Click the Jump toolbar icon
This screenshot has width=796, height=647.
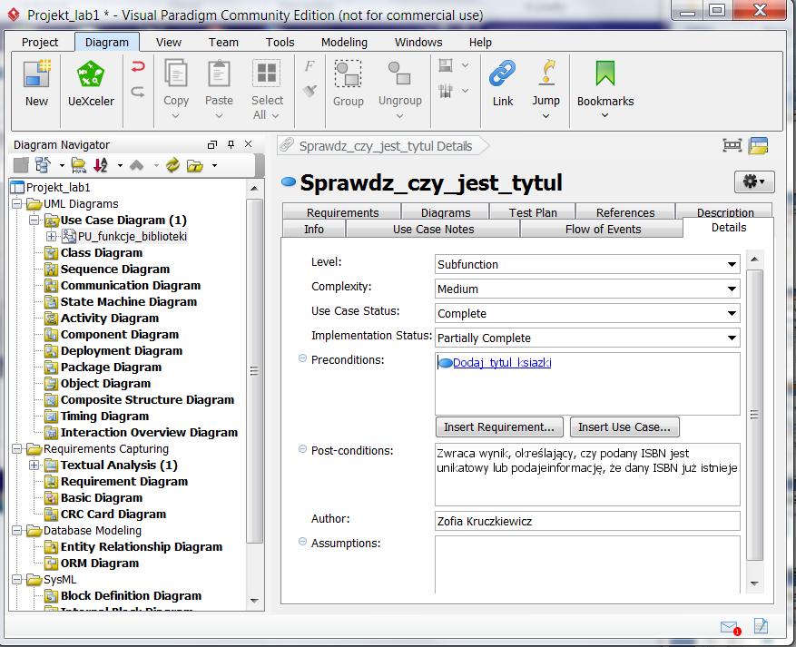pos(546,73)
